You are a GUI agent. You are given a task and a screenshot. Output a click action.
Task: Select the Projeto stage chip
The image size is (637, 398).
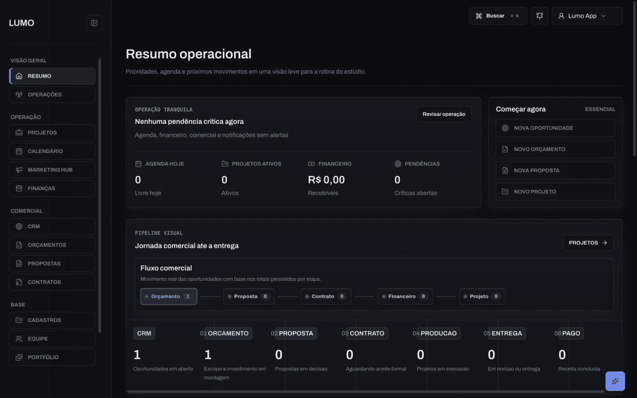pos(482,297)
